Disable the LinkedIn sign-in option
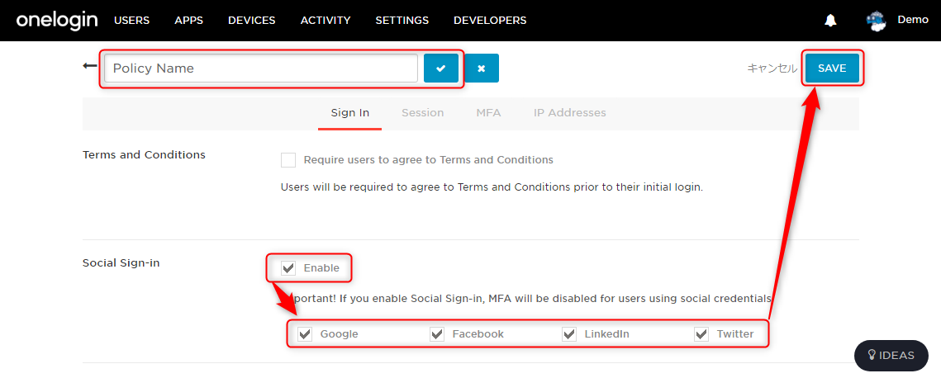Screen dimensions: 941x378 (569, 334)
